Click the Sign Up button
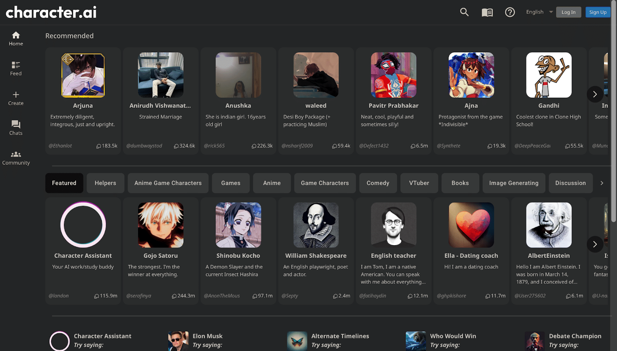Viewport: 617px width, 351px height. [x=598, y=12]
